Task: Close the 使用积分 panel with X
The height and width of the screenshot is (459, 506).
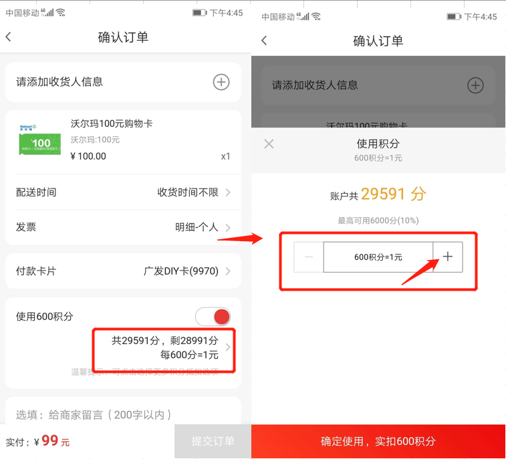Action: (269, 144)
